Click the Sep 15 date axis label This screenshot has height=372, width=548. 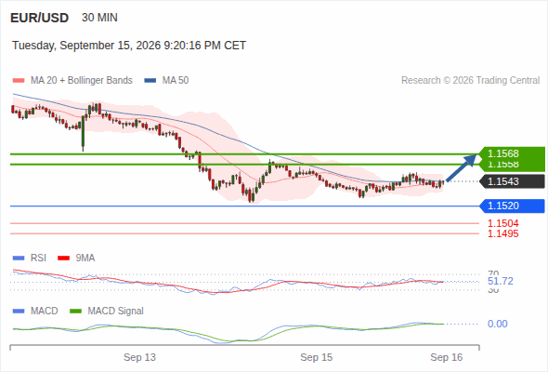(317, 358)
